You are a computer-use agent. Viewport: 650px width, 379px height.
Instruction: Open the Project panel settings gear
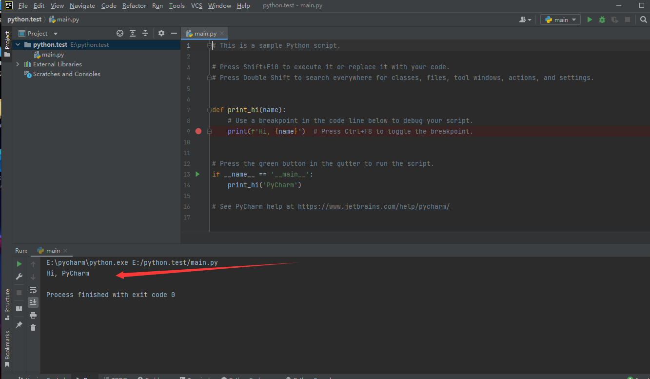click(161, 33)
